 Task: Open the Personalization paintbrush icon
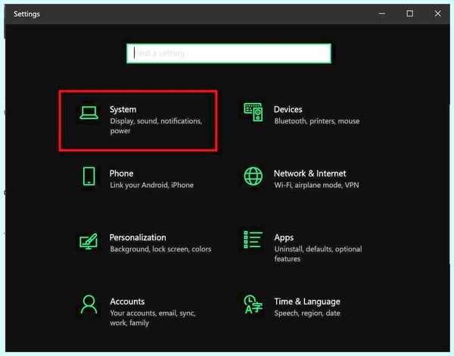[89, 241]
